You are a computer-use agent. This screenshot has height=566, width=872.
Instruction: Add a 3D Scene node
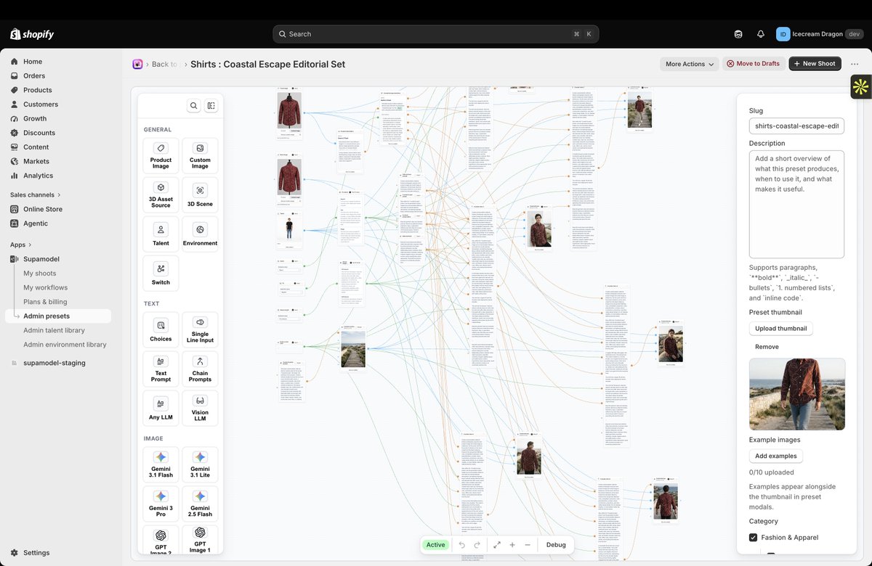tap(200, 194)
